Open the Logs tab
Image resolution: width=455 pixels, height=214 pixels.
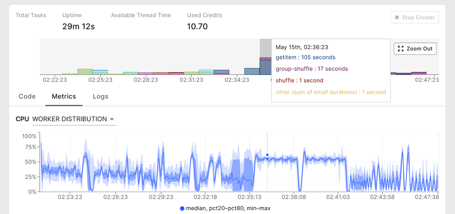[x=100, y=96]
